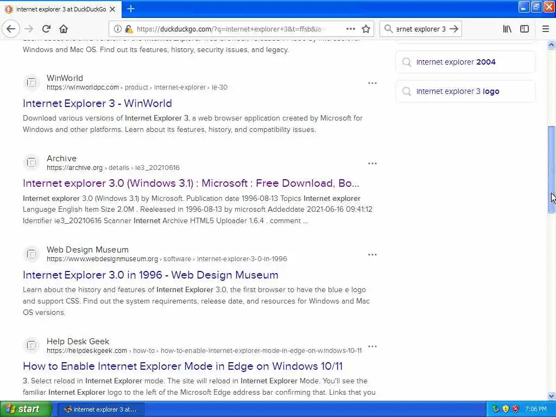Click the WinWorld site name text
556x417 pixels.
click(x=65, y=78)
